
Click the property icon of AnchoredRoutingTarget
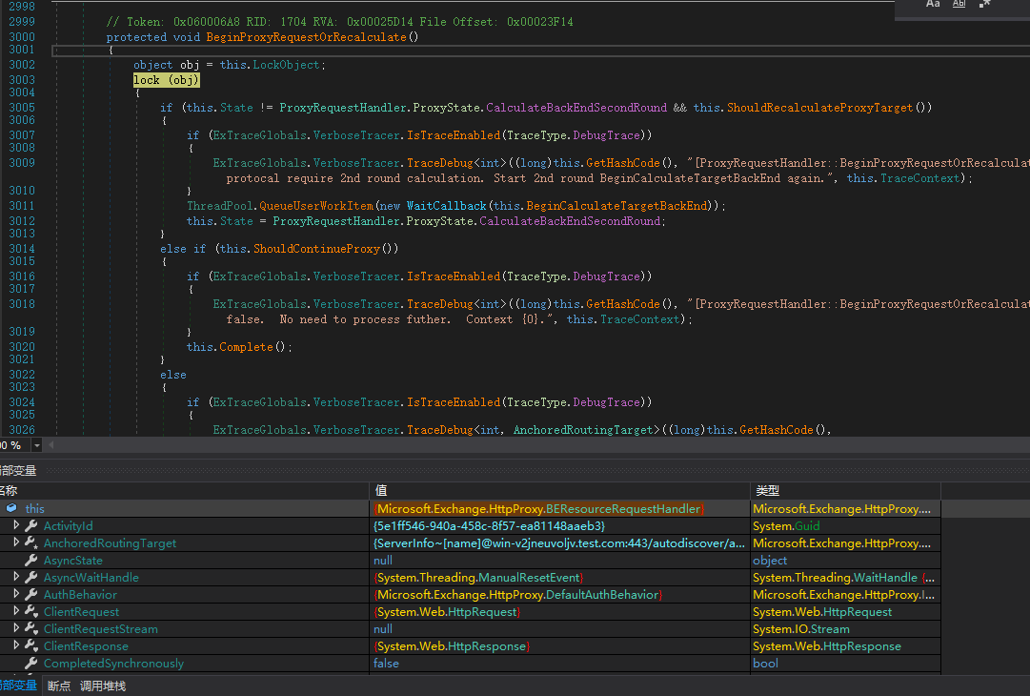tap(30, 542)
